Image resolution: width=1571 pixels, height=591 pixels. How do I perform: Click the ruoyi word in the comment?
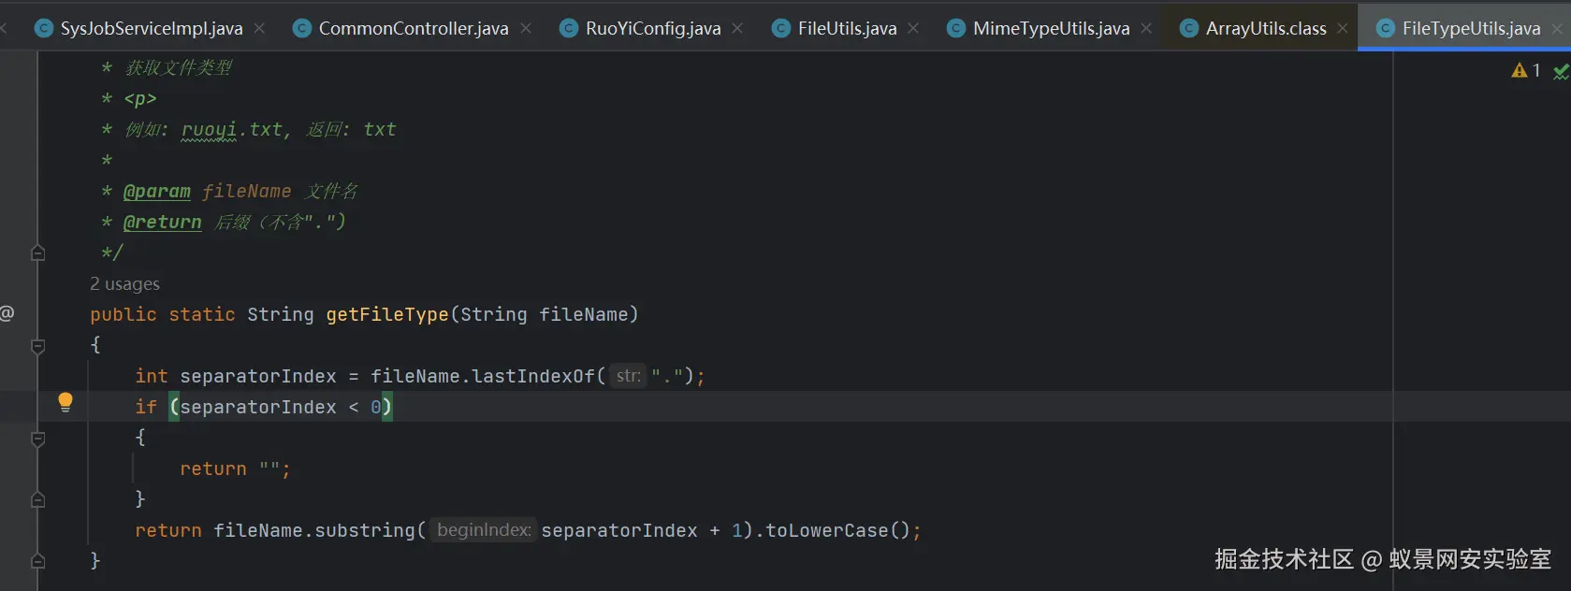(x=209, y=129)
